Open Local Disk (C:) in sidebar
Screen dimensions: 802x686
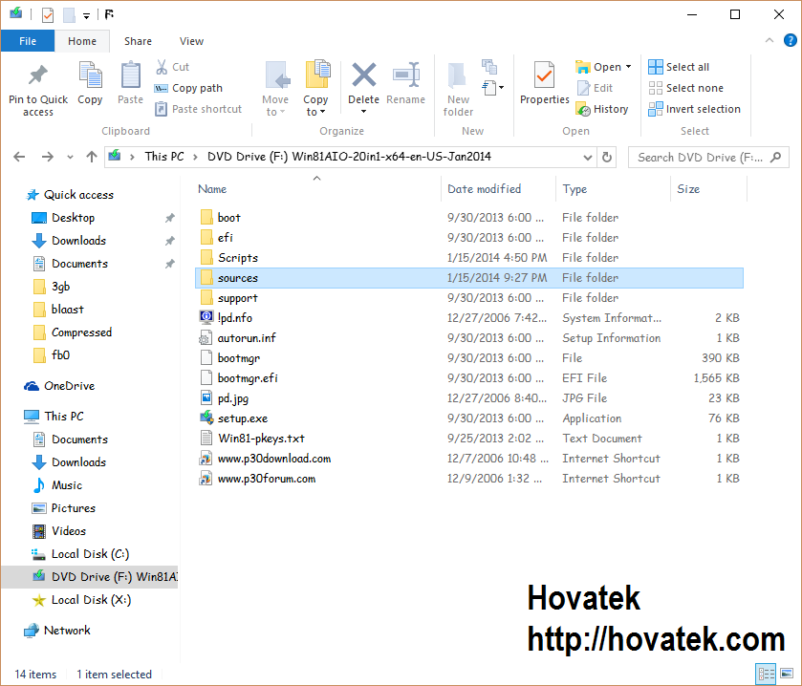[80, 554]
